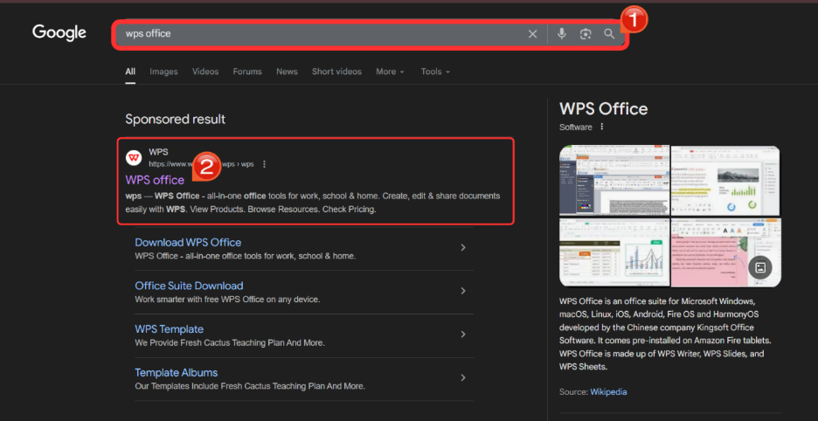Image resolution: width=818 pixels, height=421 pixels.
Task: Open the WPS Template link
Action: [169, 329]
